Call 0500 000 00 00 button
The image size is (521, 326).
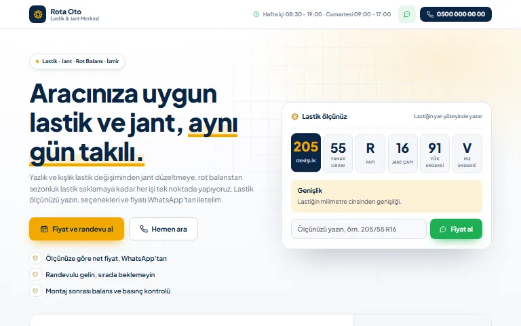(456, 14)
